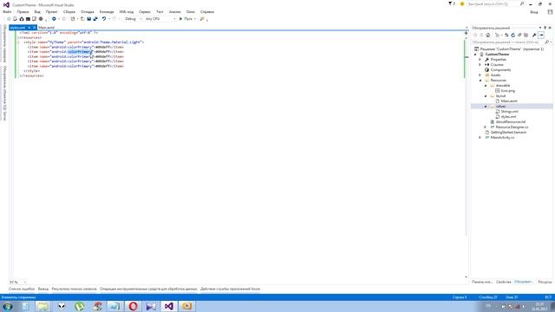
Task: Open the Справка menu
Action: [207, 11]
